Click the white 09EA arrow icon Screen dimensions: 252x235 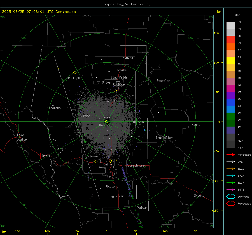[x=231, y=162]
